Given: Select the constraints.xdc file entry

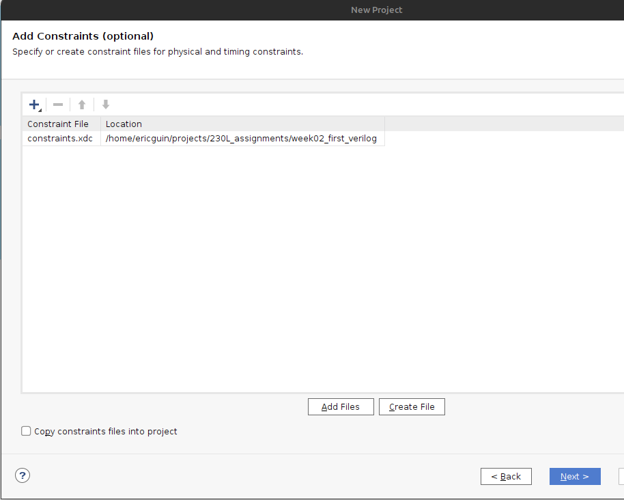Looking at the screenshot, I should pyautogui.click(x=60, y=139).
